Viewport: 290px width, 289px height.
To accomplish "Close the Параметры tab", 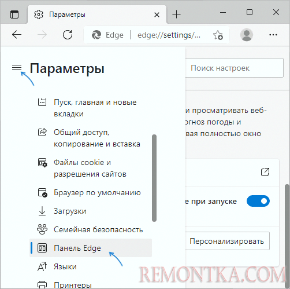I will (x=157, y=14).
